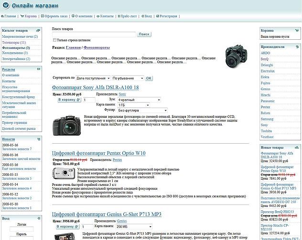Open 'Пример страницы' in Разделы
Image resolution: width=302 pixels, height=240 pixels.
(x=15, y=123)
